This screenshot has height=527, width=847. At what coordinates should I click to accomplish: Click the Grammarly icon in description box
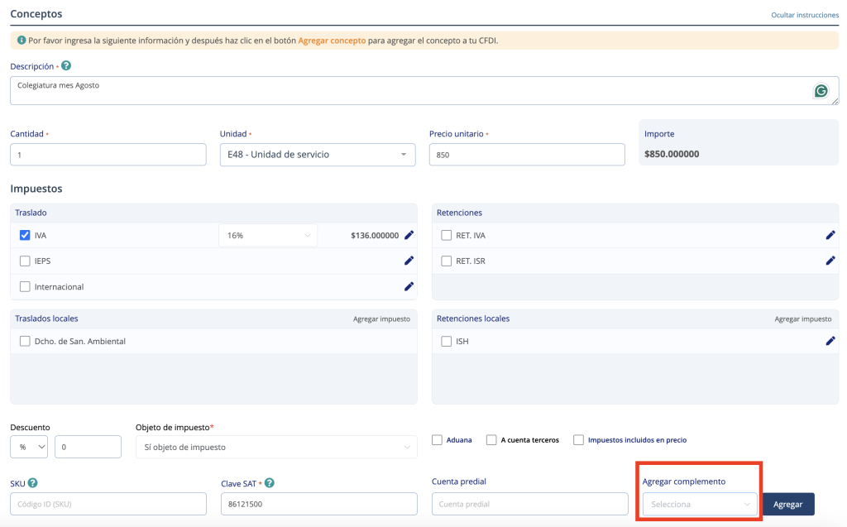click(821, 91)
